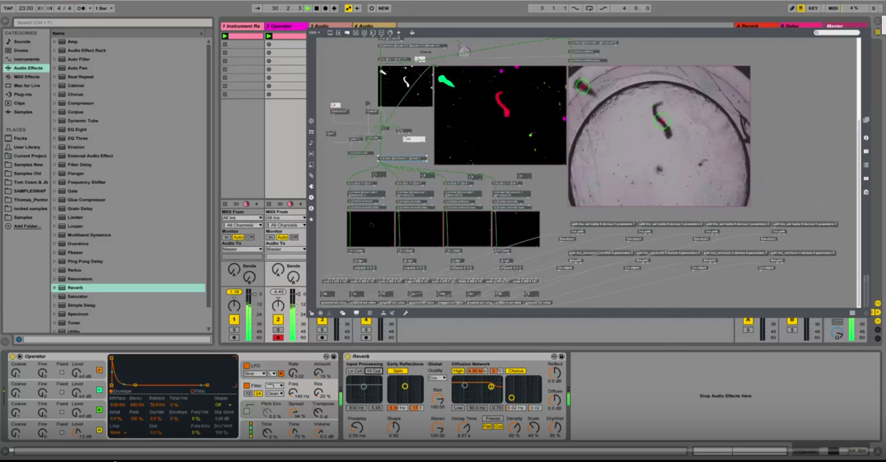886x462 pixels.
Task: Click the Max patcher wrench icon
Action: 406,313
